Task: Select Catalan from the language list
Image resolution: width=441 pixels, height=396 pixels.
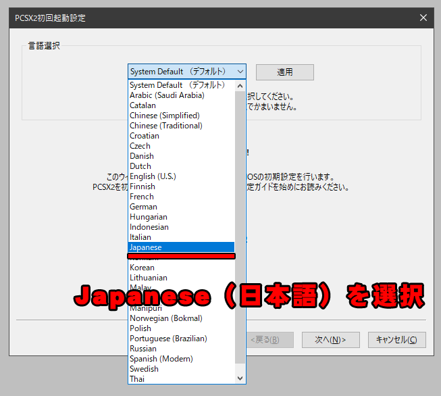Action: tap(182, 105)
